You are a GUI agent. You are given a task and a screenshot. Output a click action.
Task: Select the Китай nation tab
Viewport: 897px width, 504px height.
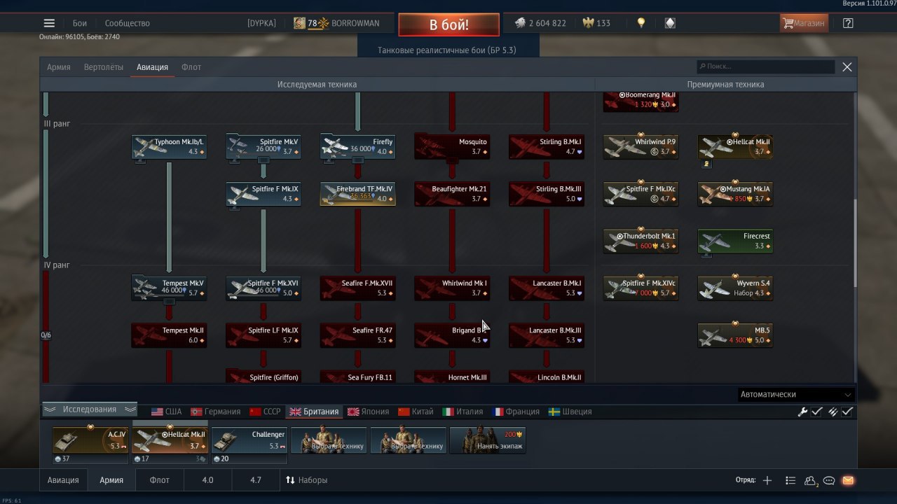[x=416, y=412]
